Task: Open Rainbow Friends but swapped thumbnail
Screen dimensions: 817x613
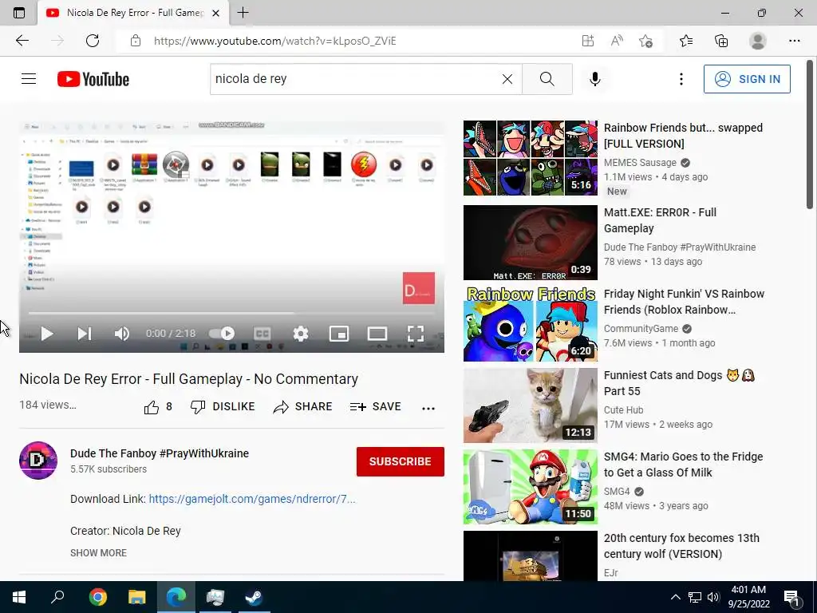Action: tap(531, 158)
